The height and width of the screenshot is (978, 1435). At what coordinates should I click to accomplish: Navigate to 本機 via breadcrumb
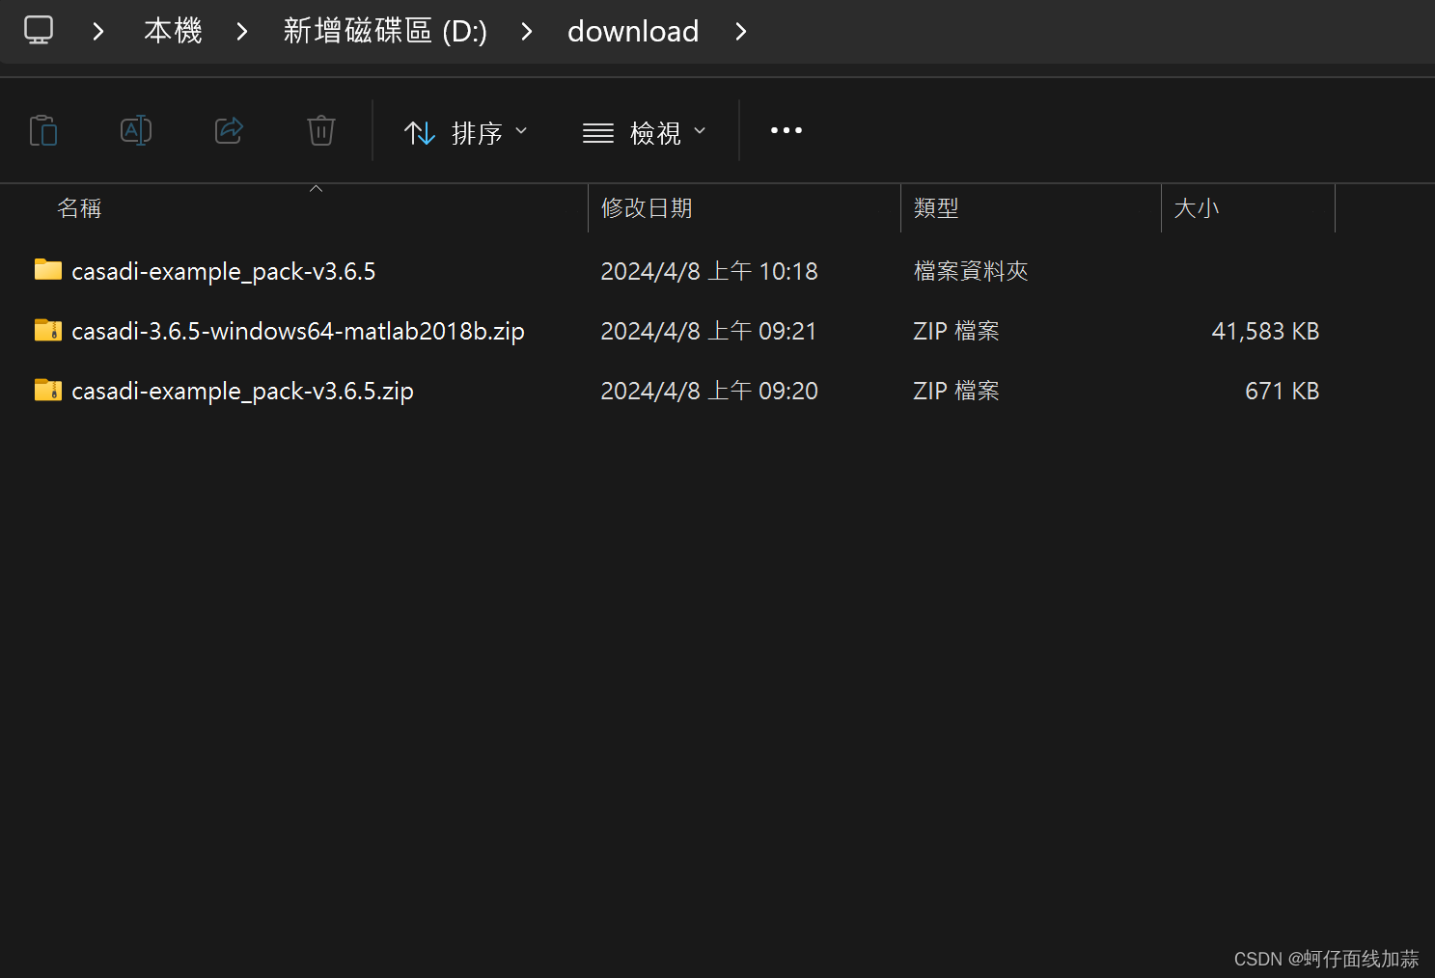[x=172, y=30]
